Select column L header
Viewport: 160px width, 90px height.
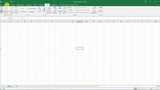(79, 21)
